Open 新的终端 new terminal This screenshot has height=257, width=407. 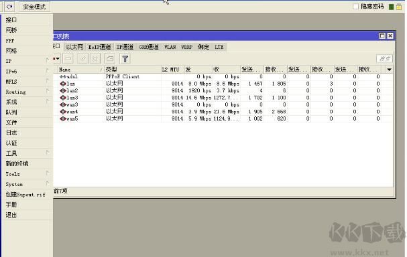27,163
